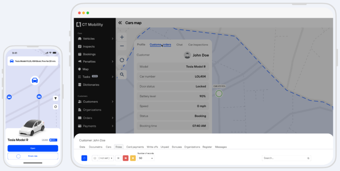The height and width of the screenshot is (171, 340).
Task: Open the map search magnifier tool
Action: tap(122, 75)
